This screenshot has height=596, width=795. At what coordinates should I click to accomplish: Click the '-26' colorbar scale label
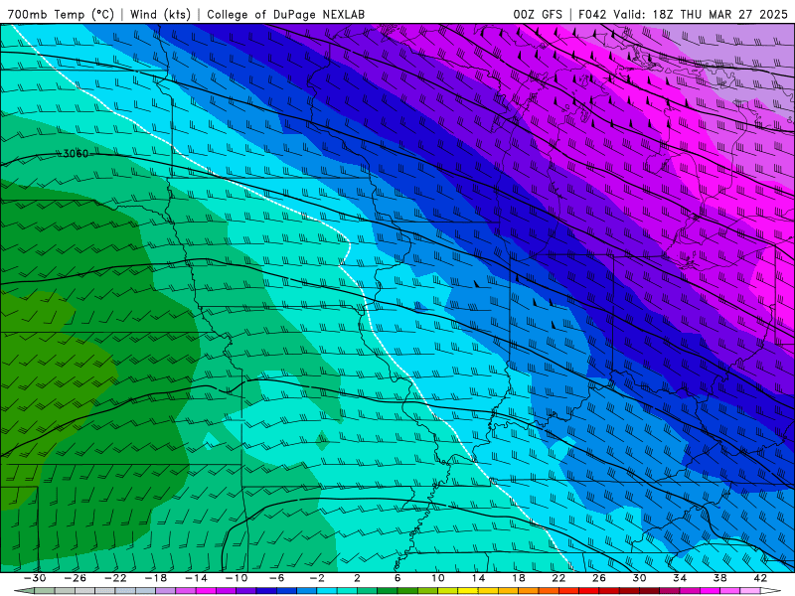tap(76, 578)
